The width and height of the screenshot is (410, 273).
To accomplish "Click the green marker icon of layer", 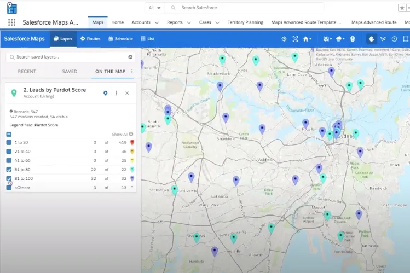I will (14, 93).
